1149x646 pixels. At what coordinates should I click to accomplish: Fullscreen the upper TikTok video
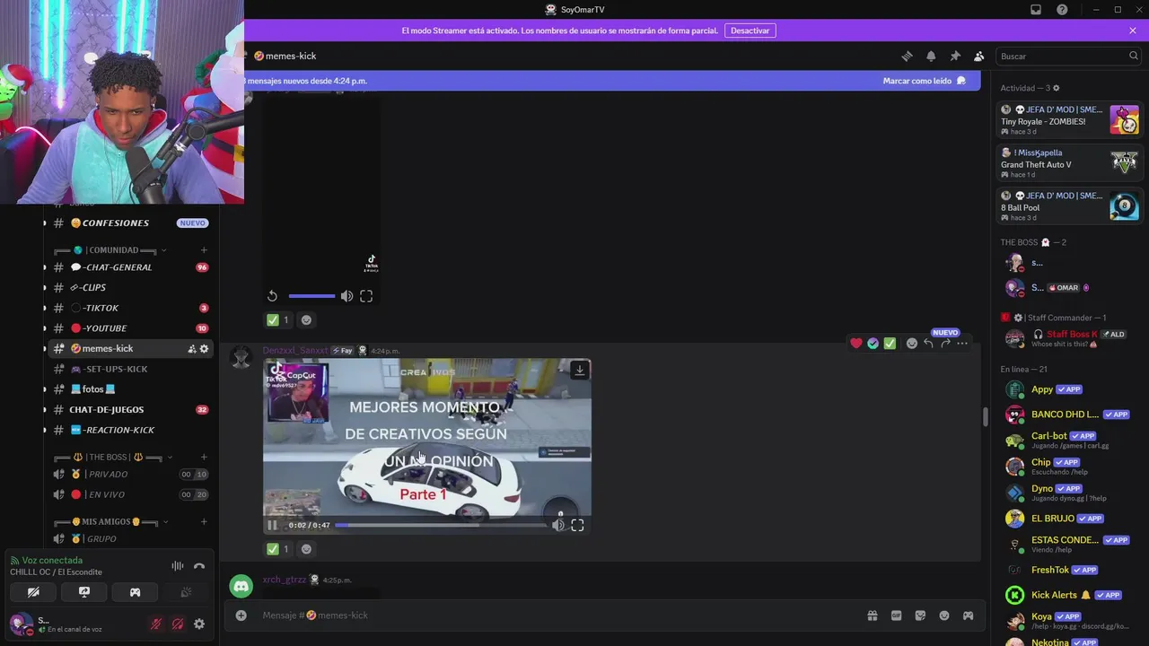pyautogui.click(x=366, y=296)
